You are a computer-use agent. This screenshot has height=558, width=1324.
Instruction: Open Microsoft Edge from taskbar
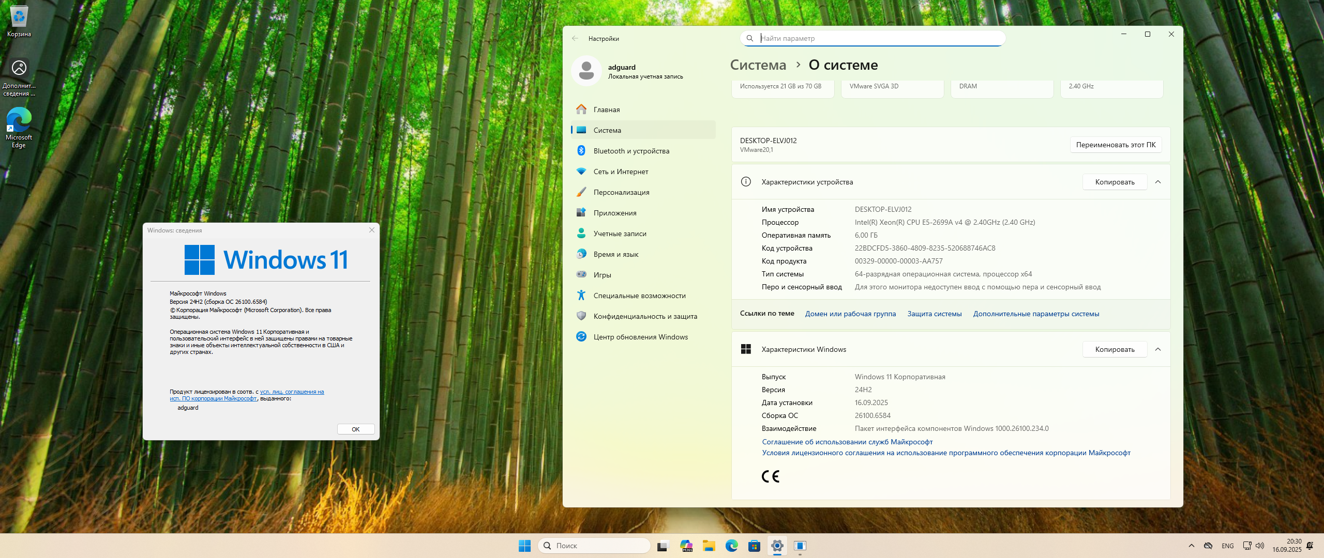[731, 546]
